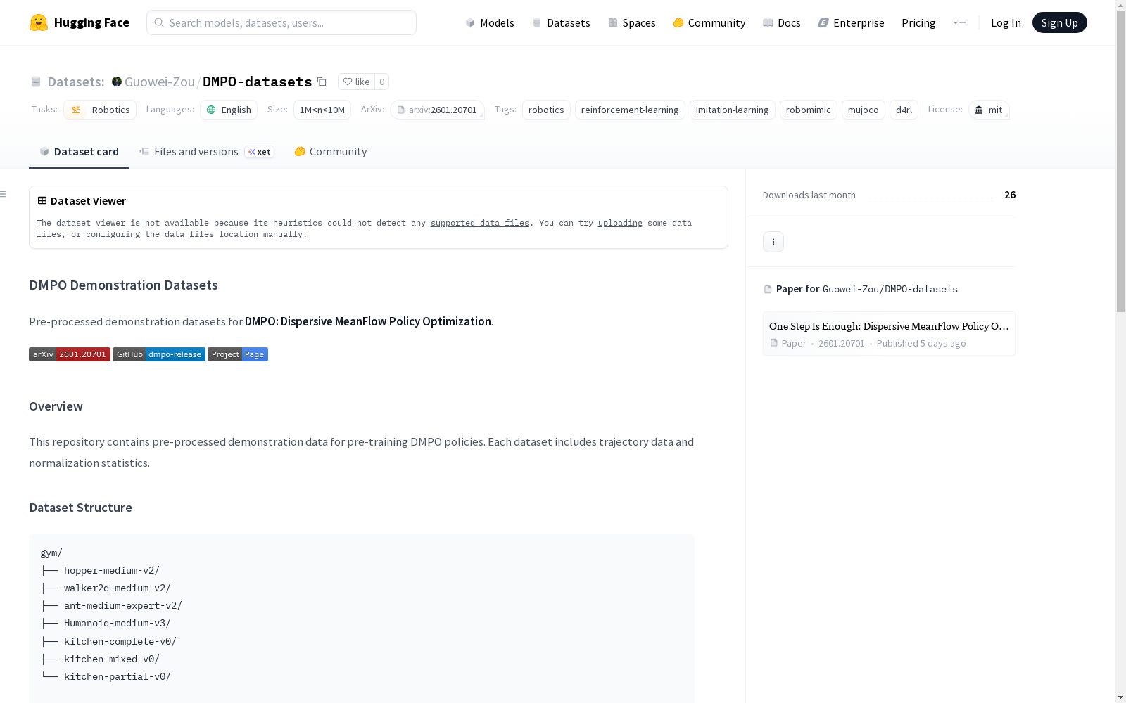Image resolution: width=1126 pixels, height=703 pixels.
Task: Copy dataset name with the copy icon
Action: [322, 82]
